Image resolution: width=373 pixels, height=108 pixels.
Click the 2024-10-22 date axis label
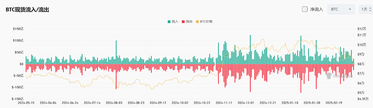(x=202, y=103)
